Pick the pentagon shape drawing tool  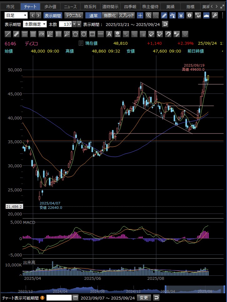coord(75,34)
